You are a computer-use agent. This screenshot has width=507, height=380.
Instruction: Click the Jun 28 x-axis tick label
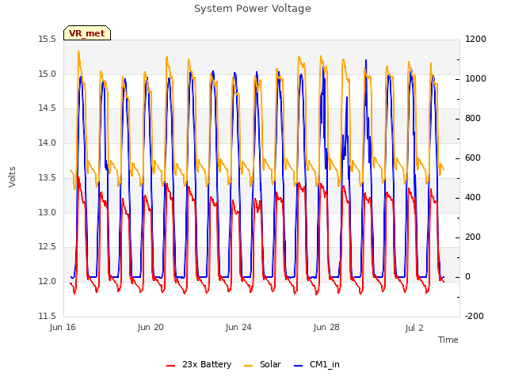[326, 327]
